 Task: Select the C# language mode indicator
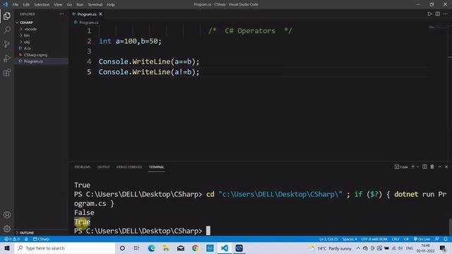[406, 239]
